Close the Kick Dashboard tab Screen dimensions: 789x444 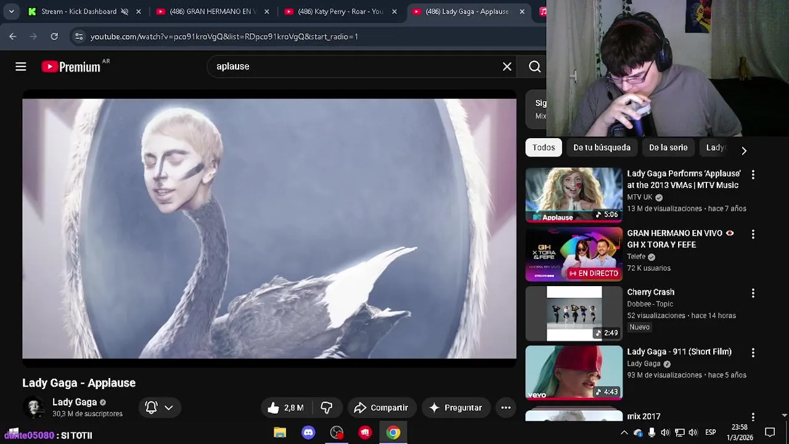(x=139, y=12)
